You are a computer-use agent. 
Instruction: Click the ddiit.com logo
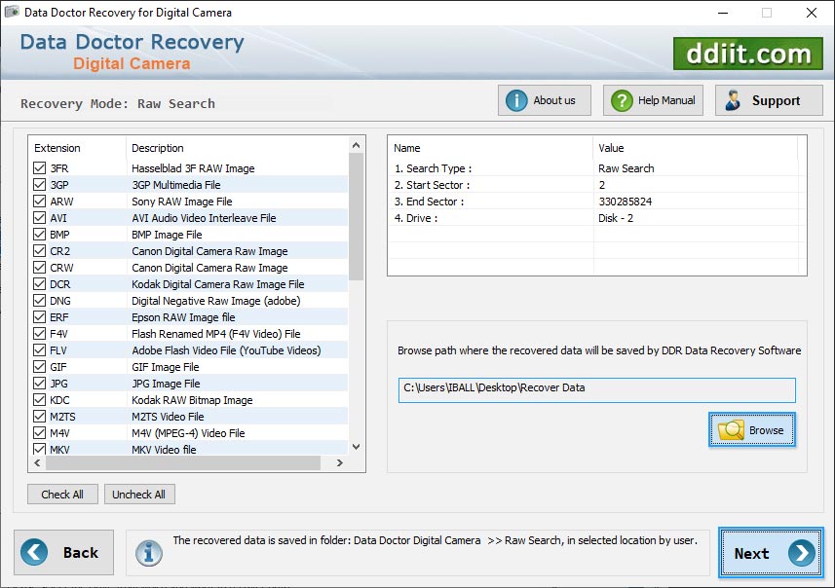point(747,54)
